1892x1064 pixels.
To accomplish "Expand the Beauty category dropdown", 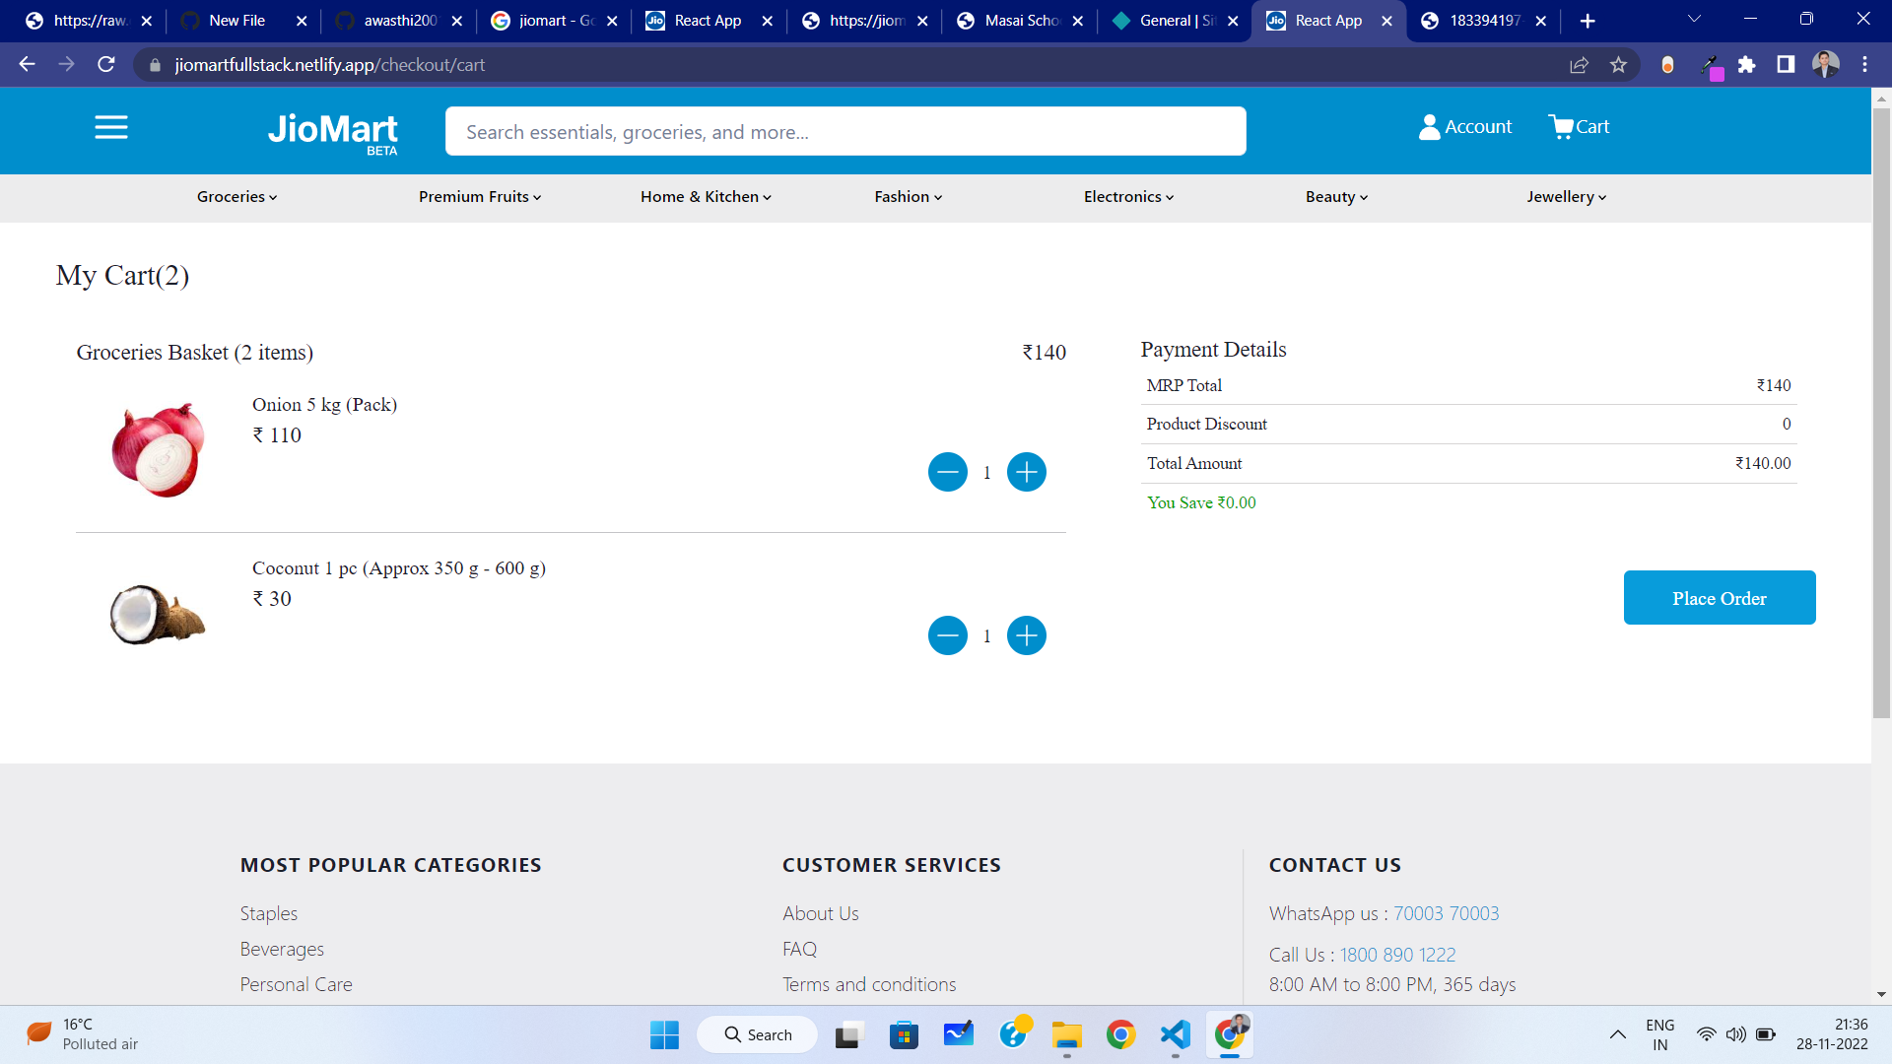I will pyautogui.click(x=1337, y=197).
